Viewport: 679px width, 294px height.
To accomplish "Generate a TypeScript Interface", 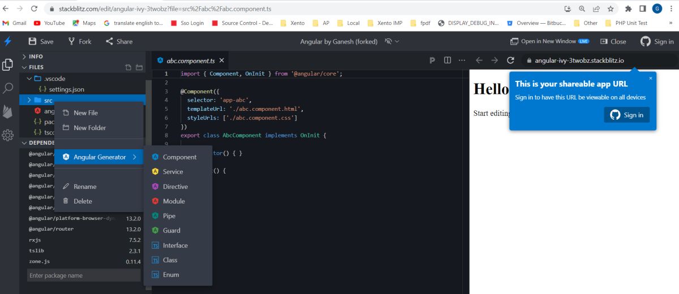I will (x=178, y=245).
